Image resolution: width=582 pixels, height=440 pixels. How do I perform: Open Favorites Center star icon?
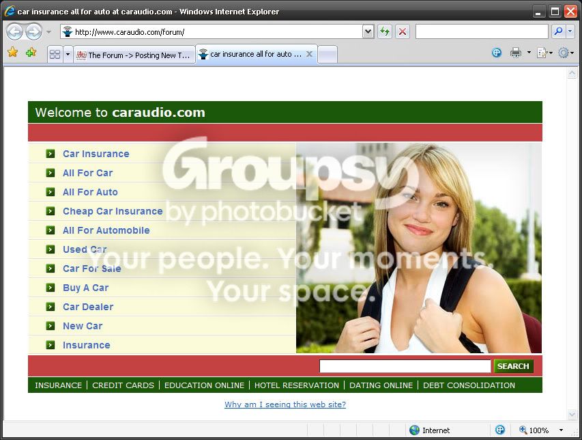click(12, 53)
